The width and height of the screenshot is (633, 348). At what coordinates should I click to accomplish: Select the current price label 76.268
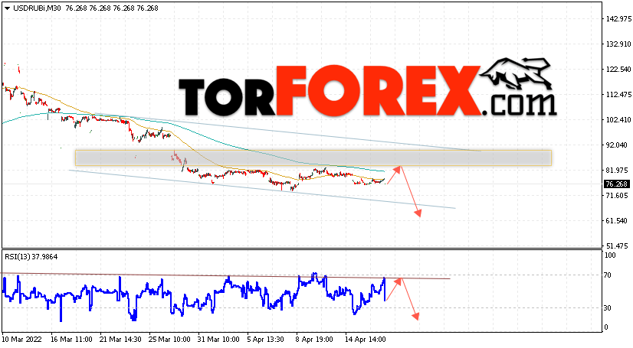(616, 184)
